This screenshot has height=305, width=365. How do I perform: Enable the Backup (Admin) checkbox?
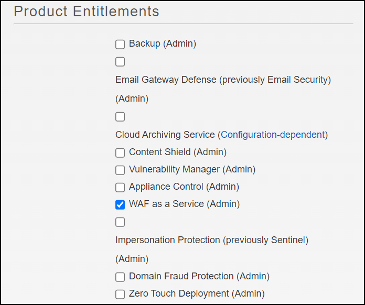[x=120, y=44]
